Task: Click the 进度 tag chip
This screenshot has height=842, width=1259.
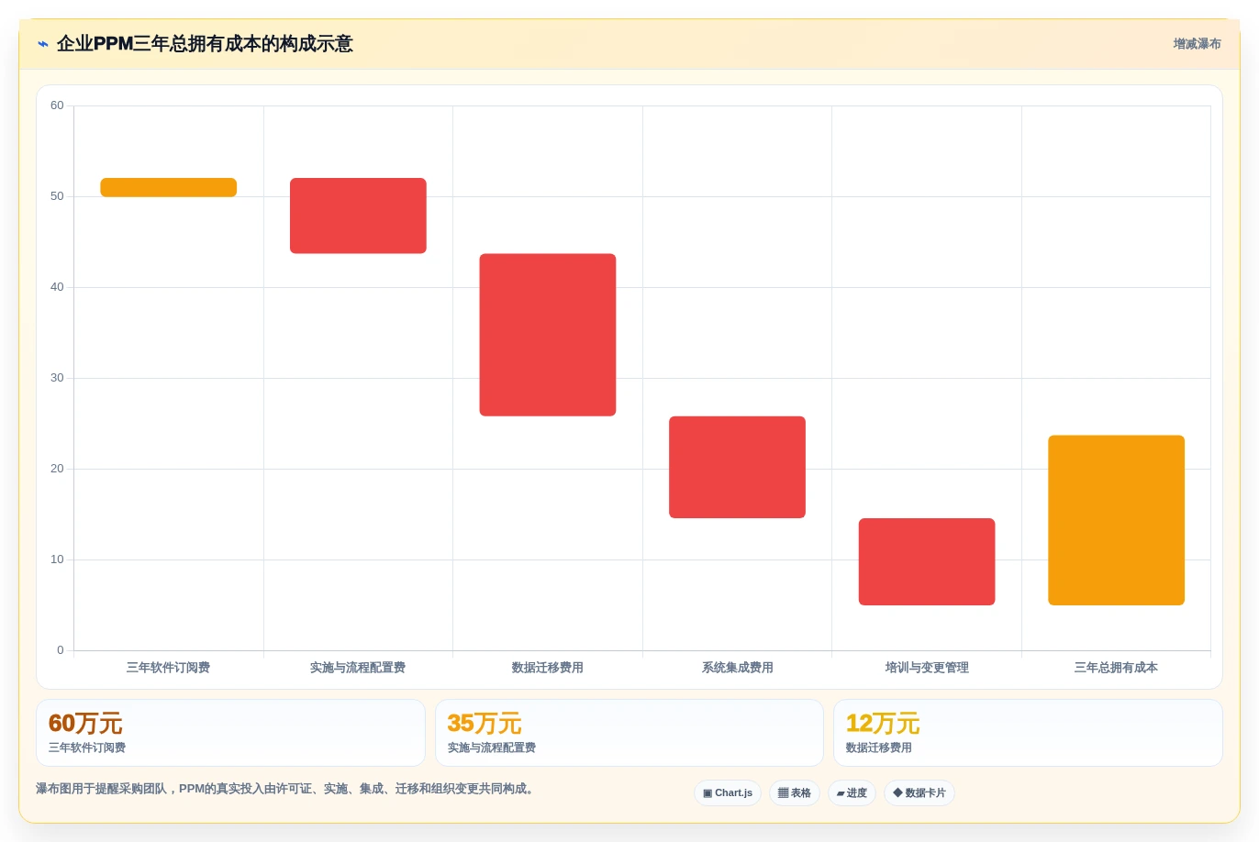Action: pyautogui.click(x=852, y=792)
